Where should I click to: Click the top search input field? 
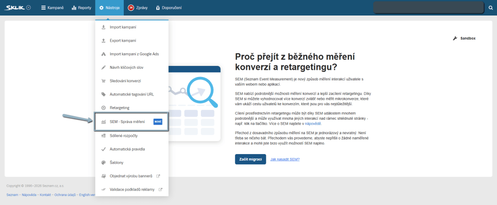[x=429, y=8]
